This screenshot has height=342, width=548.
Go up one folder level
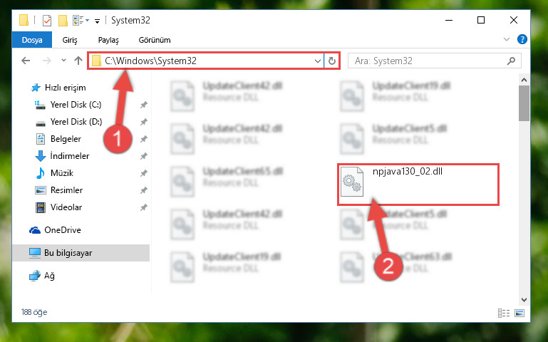[x=78, y=61]
